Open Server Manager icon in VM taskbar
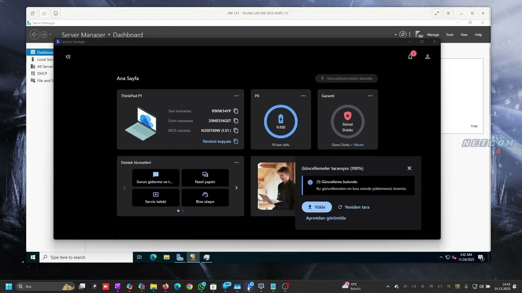The height and width of the screenshot is (293, 522). click(x=180, y=257)
